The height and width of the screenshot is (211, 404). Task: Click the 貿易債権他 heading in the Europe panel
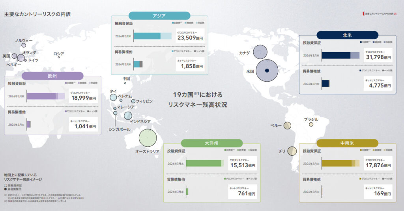coord(17,112)
